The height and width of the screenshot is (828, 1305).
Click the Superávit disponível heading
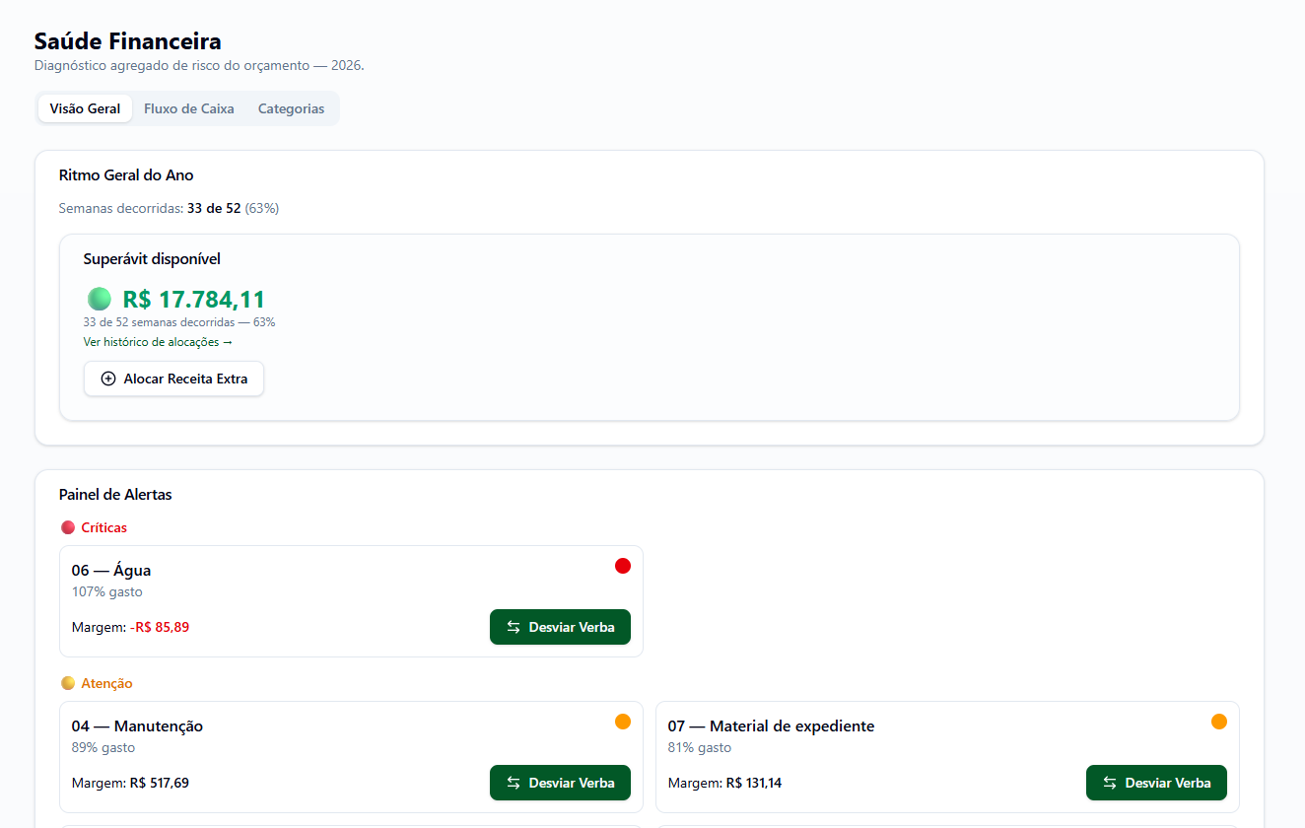[x=152, y=259]
